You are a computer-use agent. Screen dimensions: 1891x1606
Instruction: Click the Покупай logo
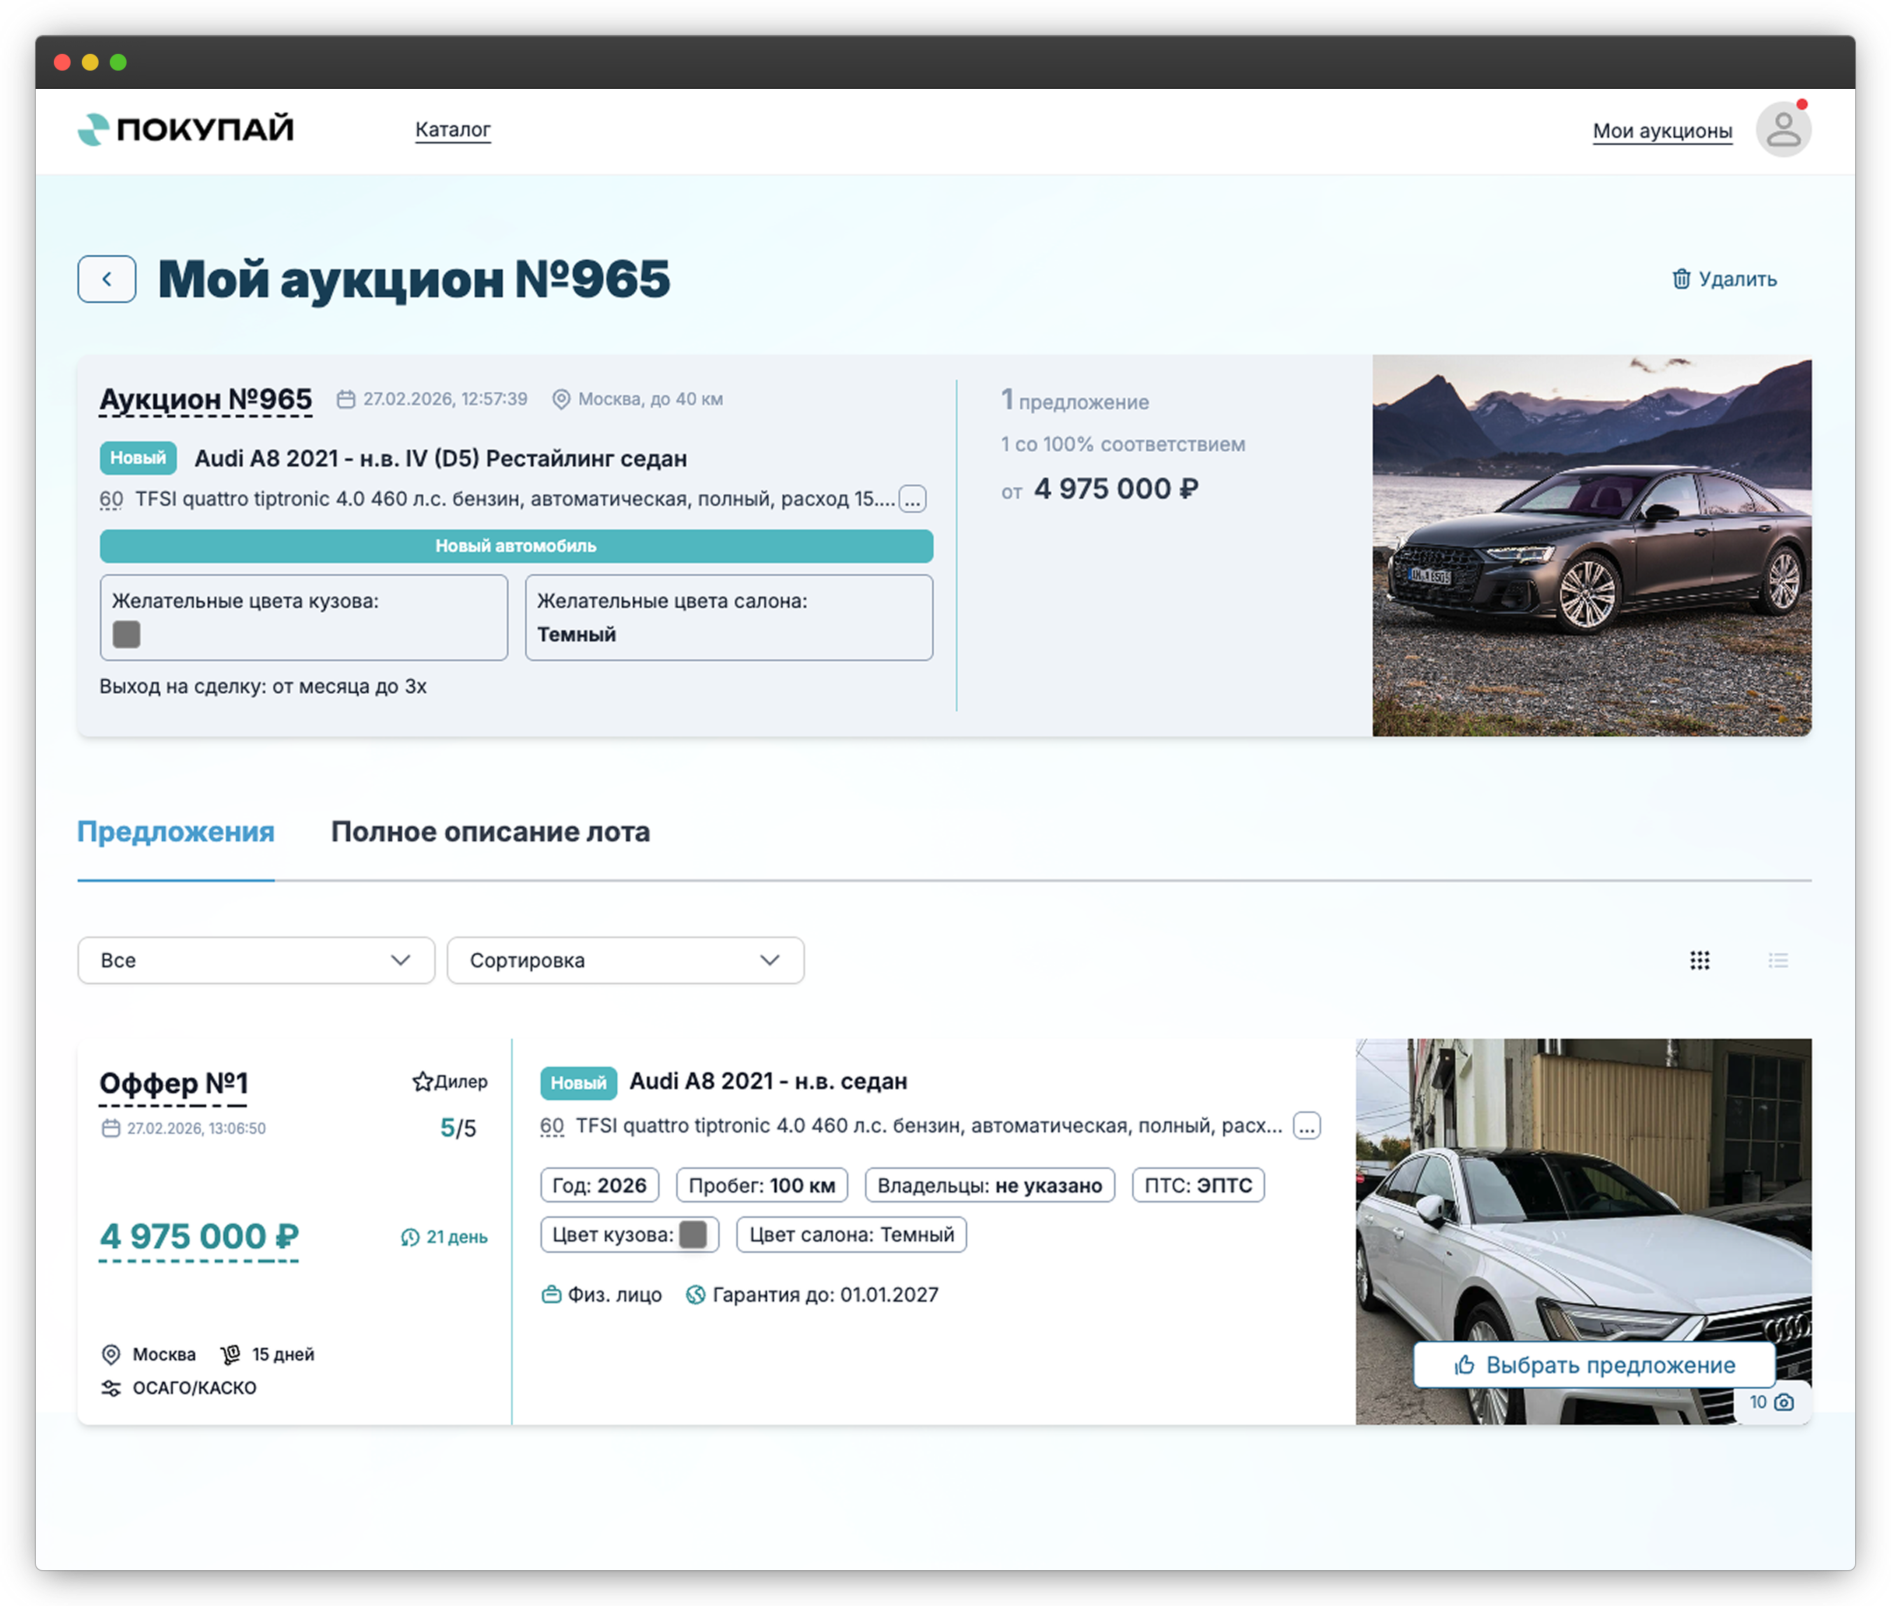click(x=185, y=129)
